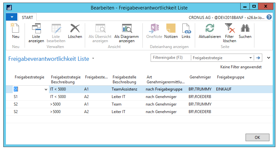276x149 pixels.
Task: Select the TeamAssistenz cell
Action: point(124,89)
